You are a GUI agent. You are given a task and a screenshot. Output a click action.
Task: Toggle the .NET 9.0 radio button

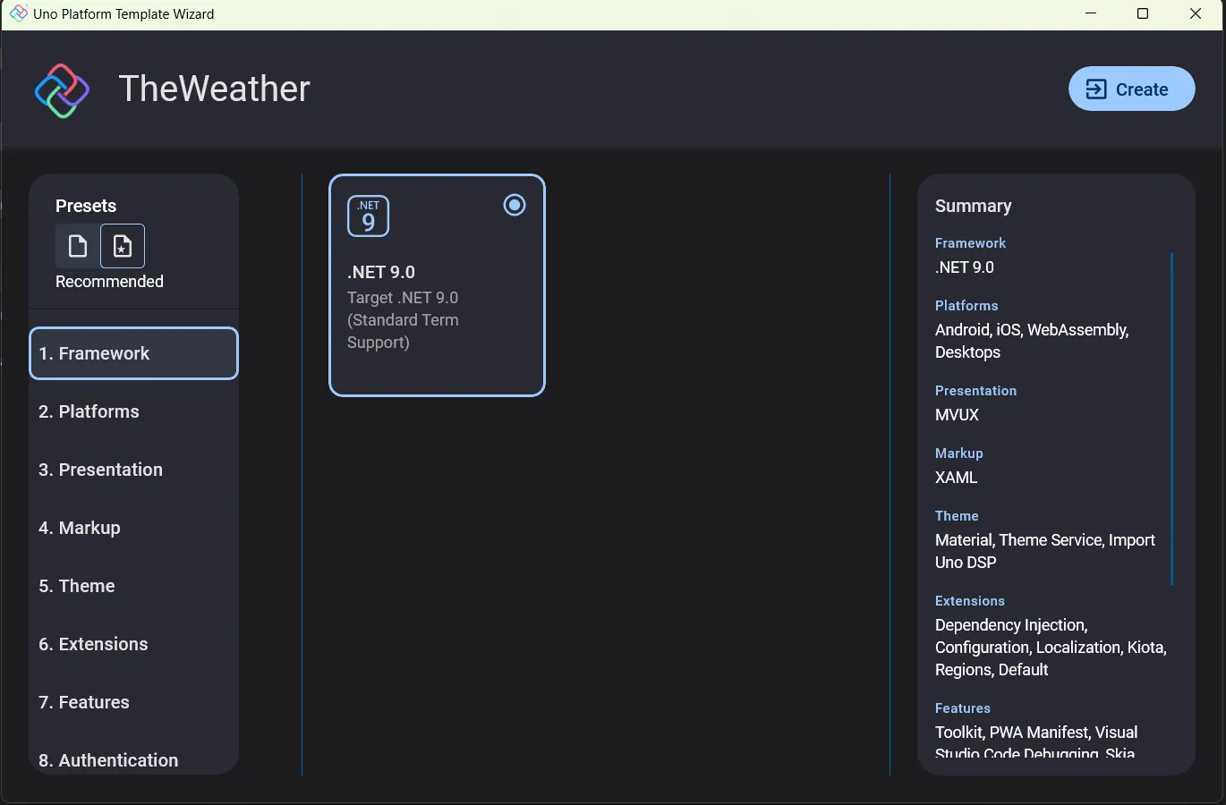tap(515, 205)
